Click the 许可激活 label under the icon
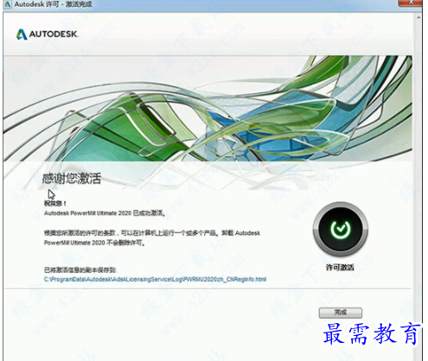The image size is (428, 361). (x=340, y=268)
